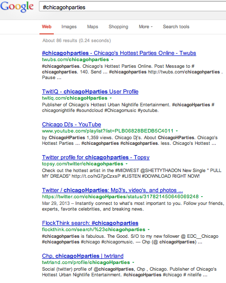Click the topsy.com/twitter/chicagohparties URL text

(83, 164)
